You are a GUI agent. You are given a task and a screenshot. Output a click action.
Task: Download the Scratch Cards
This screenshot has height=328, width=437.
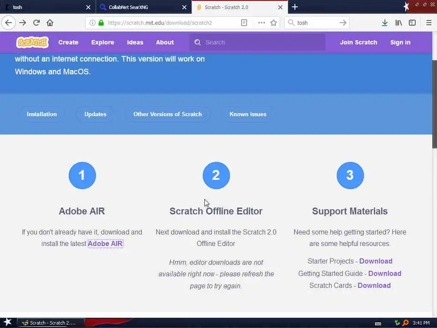coord(374,285)
